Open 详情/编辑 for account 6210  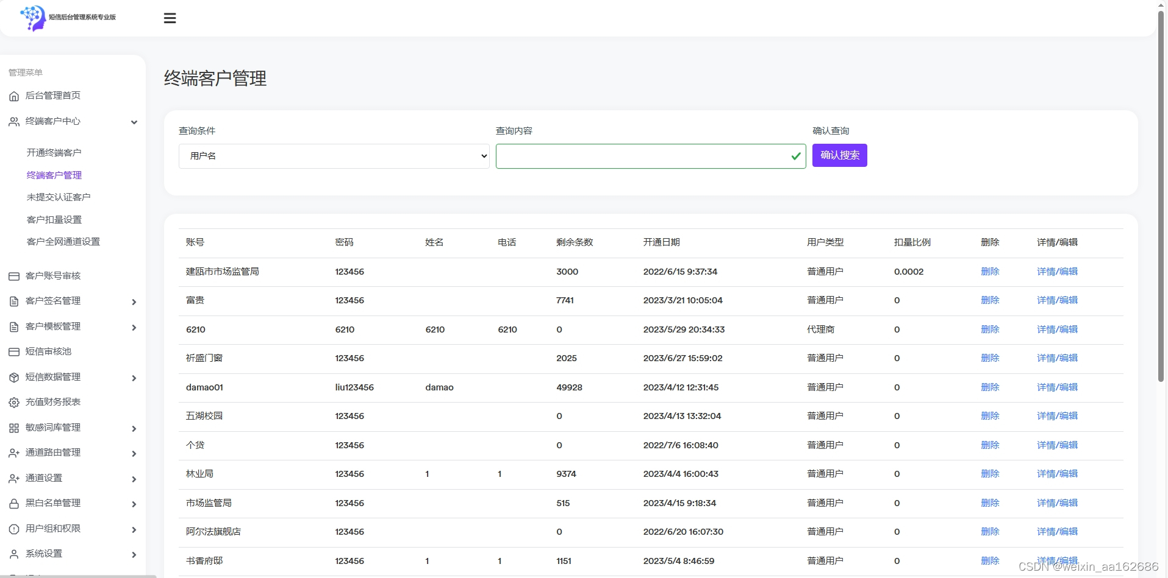pos(1057,330)
